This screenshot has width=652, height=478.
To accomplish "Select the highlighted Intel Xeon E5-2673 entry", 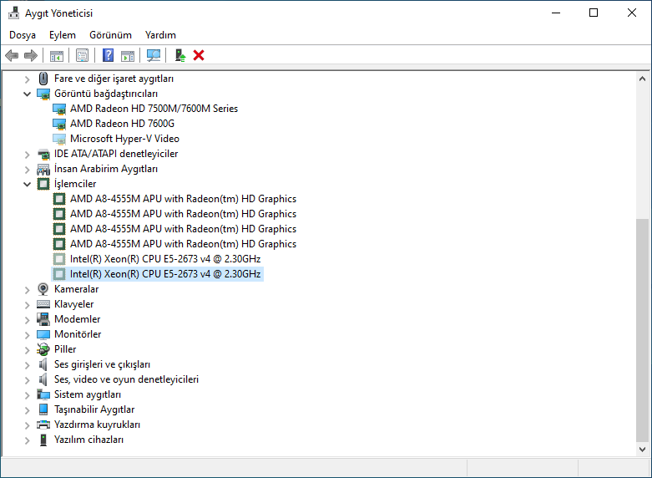I will tap(165, 274).
